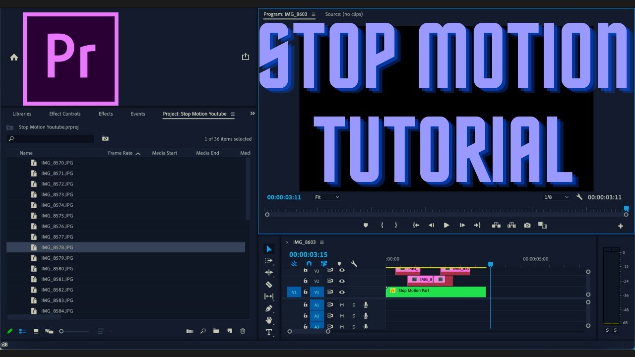This screenshot has width=635, height=357.
Task: Step forward one frame
Action: [462, 225]
